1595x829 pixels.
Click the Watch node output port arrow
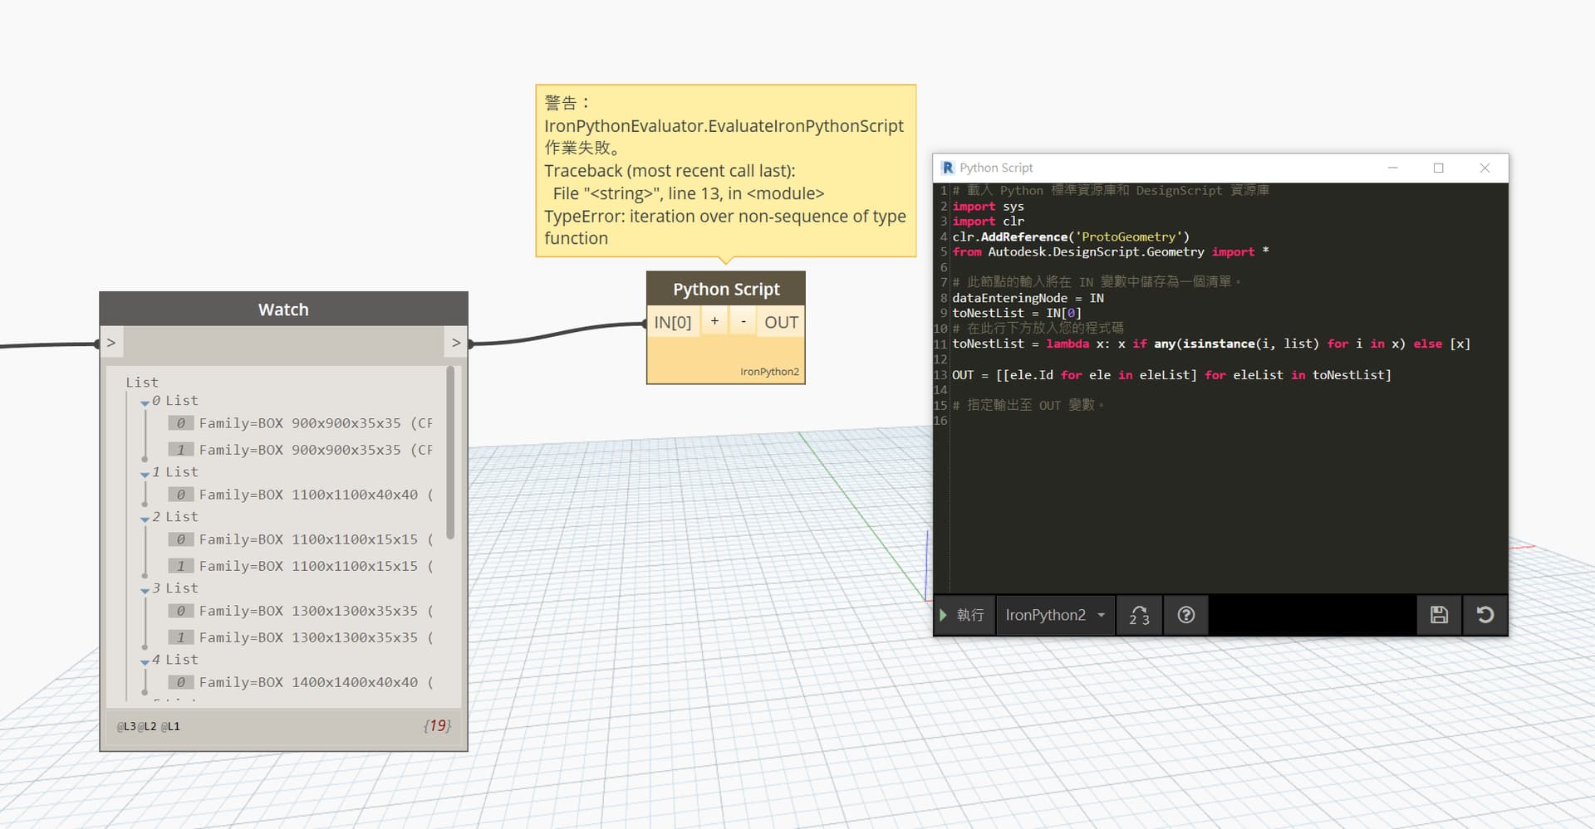pos(455,343)
